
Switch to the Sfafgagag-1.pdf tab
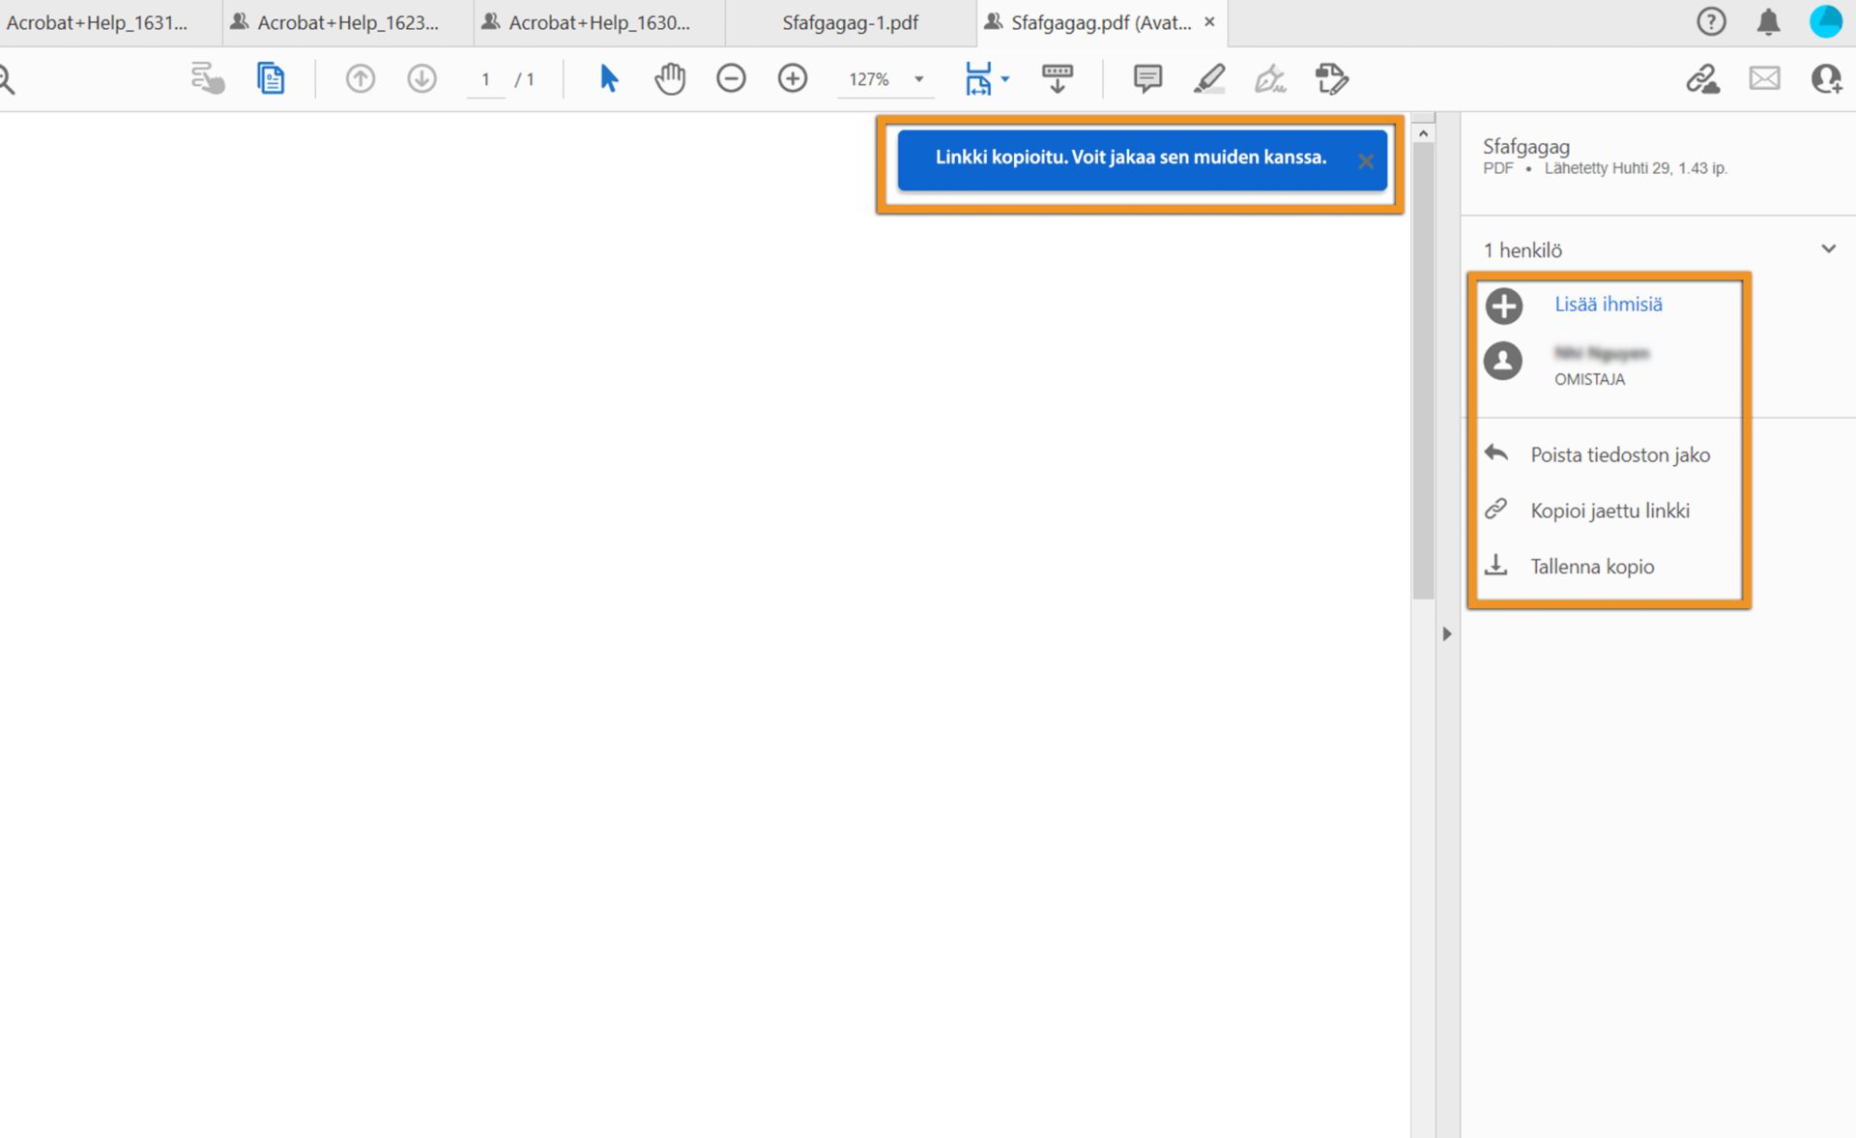850,22
